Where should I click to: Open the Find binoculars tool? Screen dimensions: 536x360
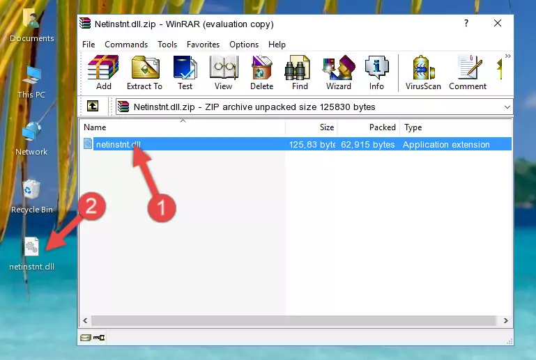tap(300, 72)
